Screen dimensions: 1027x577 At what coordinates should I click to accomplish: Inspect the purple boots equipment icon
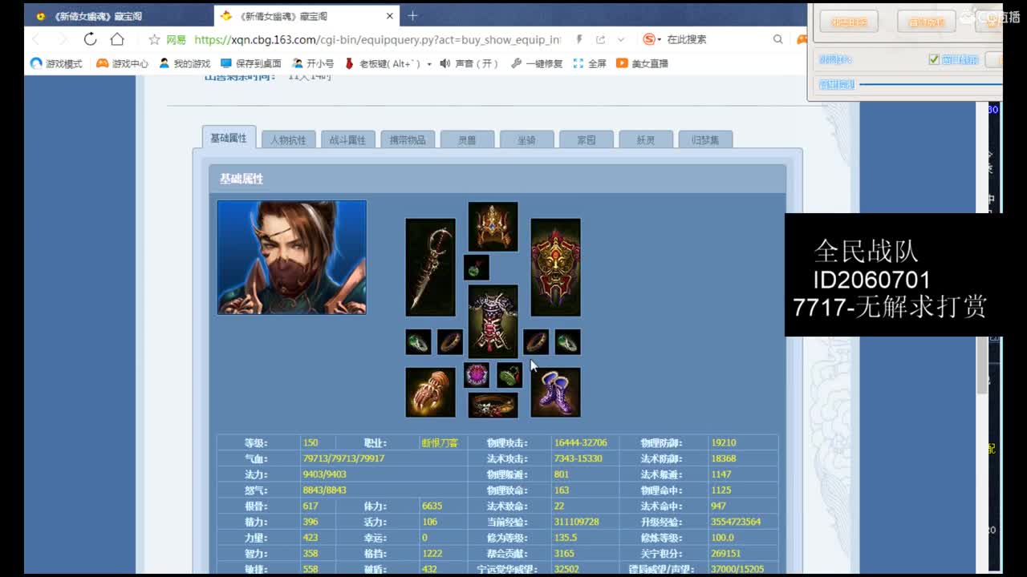coord(555,392)
